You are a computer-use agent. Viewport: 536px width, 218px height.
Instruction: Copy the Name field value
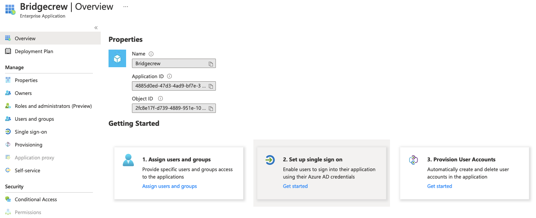point(210,64)
